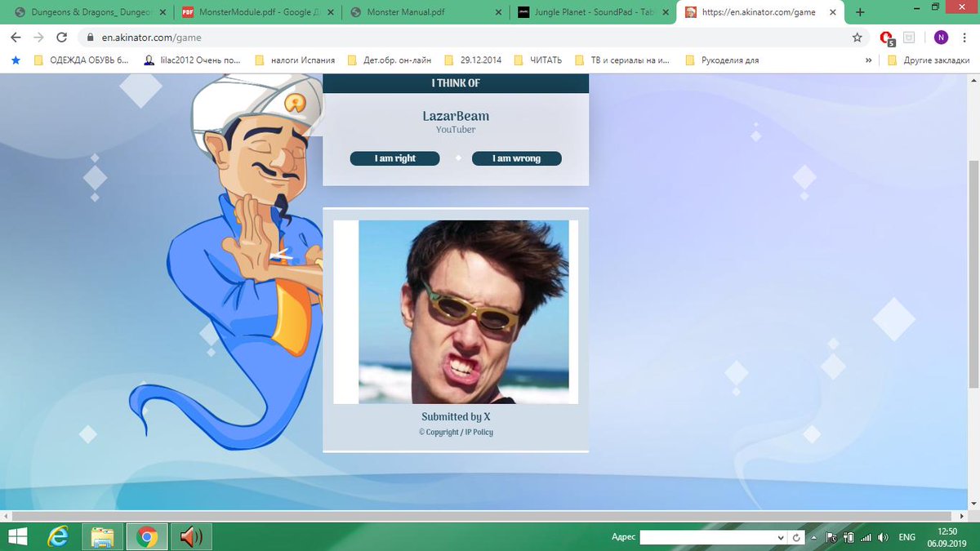Click the I THINK OF header text
Screen dimensions: 980x551
coord(456,83)
